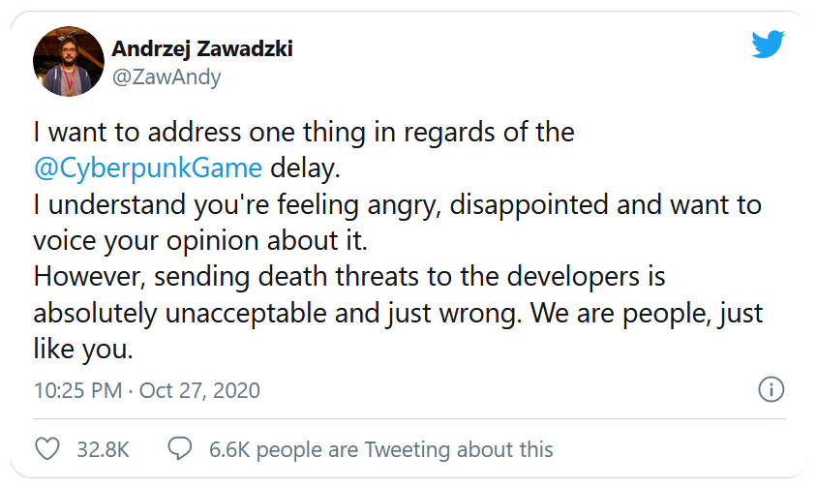
Task: Like the tweet with the heart icon
Action: pyautogui.click(x=46, y=449)
